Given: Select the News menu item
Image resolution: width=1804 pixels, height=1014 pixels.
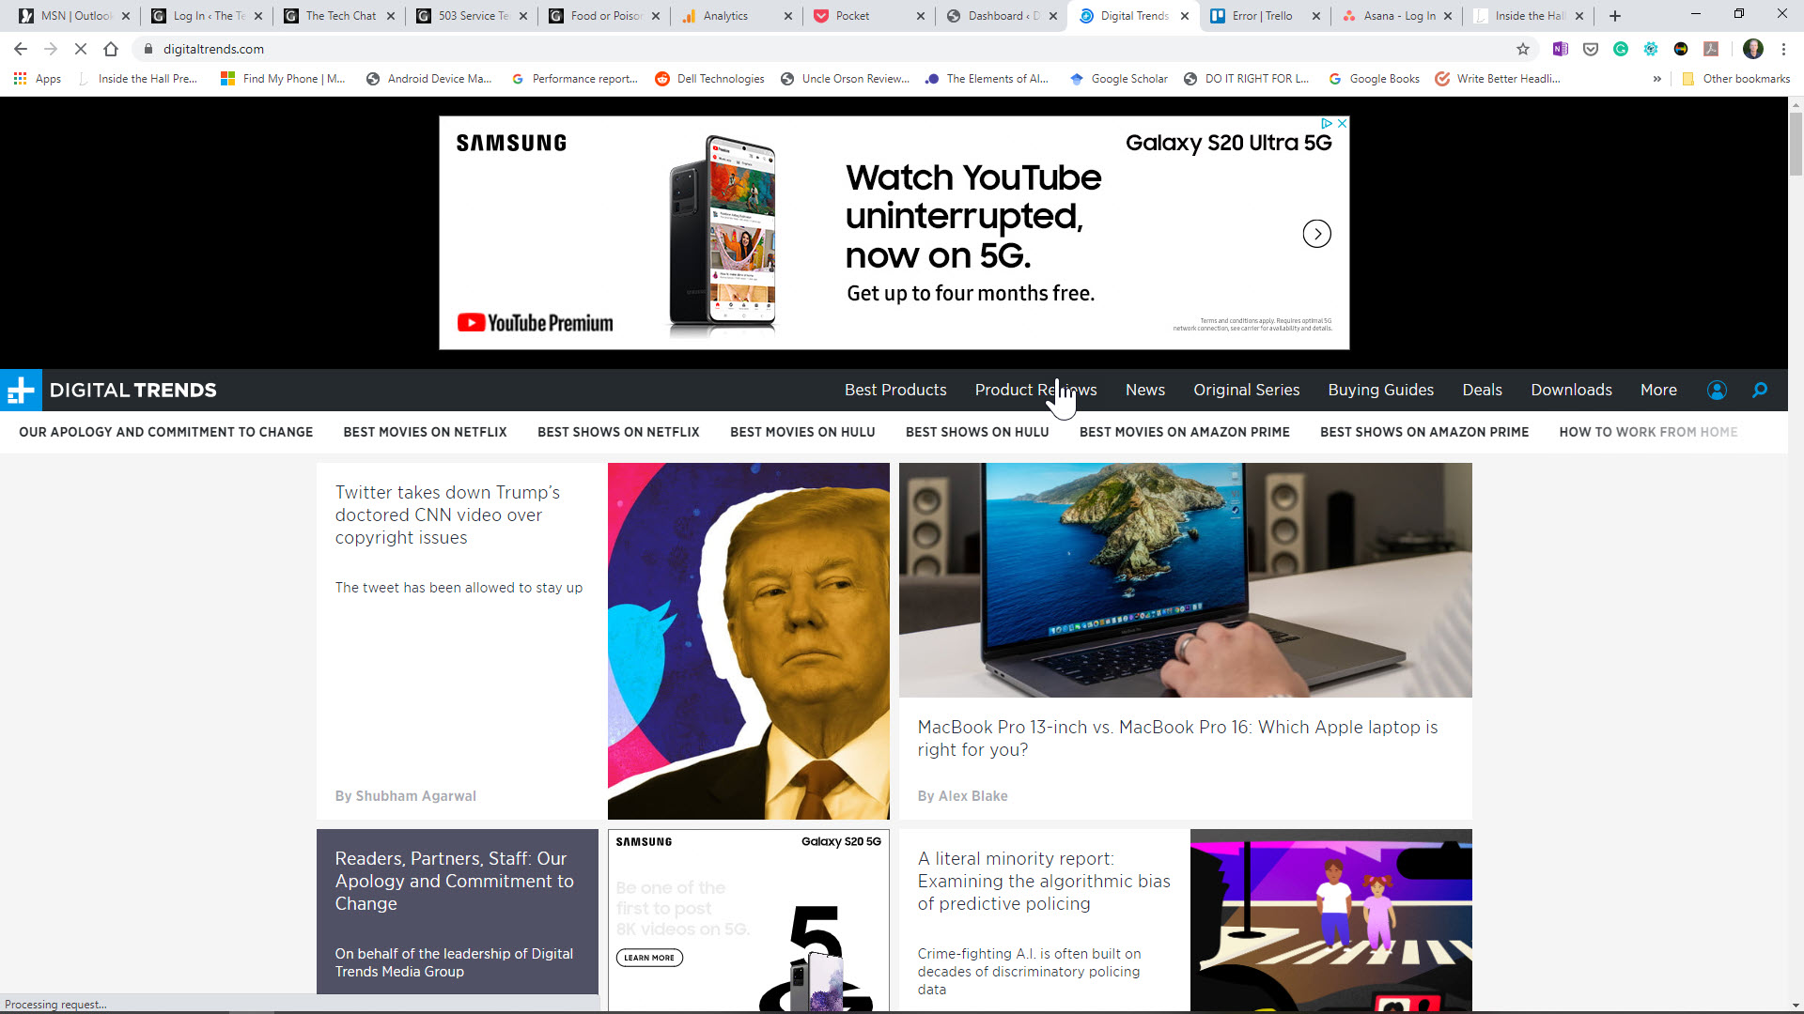Looking at the screenshot, I should click(1144, 390).
